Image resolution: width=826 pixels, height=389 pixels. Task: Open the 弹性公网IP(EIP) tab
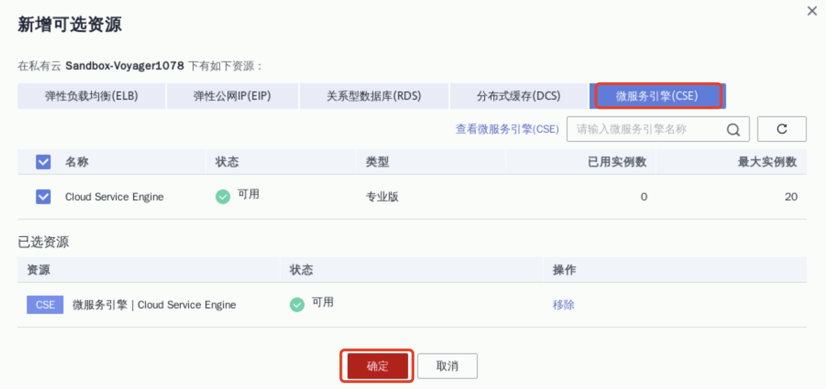click(232, 96)
